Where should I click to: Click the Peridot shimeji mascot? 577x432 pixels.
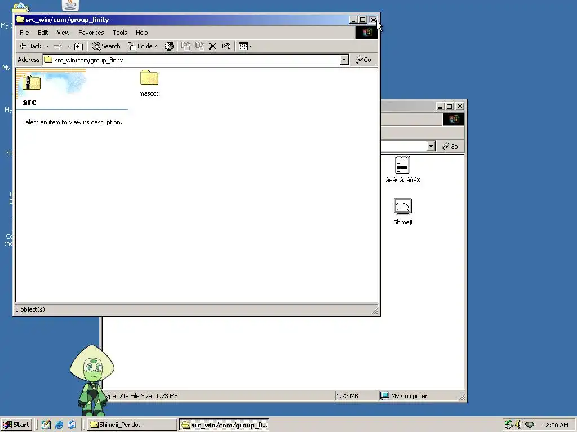[92, 380]
